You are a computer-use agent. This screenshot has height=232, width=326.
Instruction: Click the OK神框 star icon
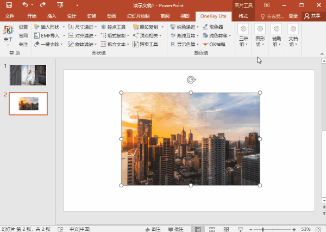pyautogui.click(x=205, y=44)
